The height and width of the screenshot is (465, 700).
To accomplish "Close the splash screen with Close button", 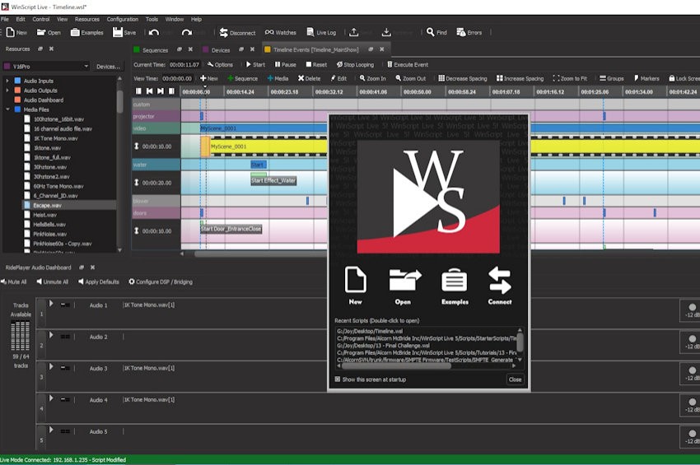I will 515,379.
